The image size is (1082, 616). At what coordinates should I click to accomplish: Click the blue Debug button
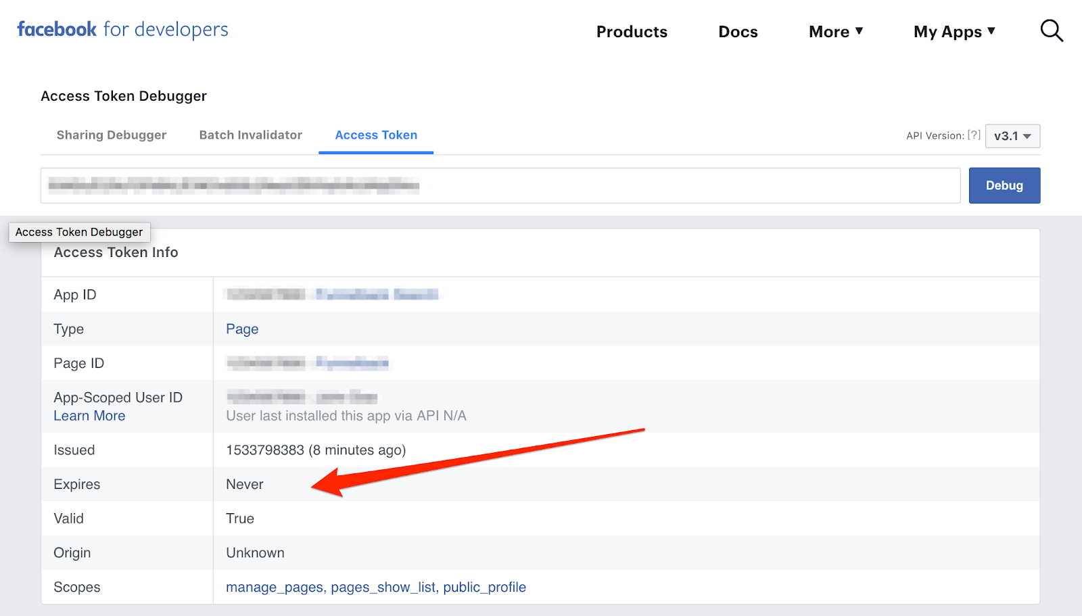(1004, 185)
